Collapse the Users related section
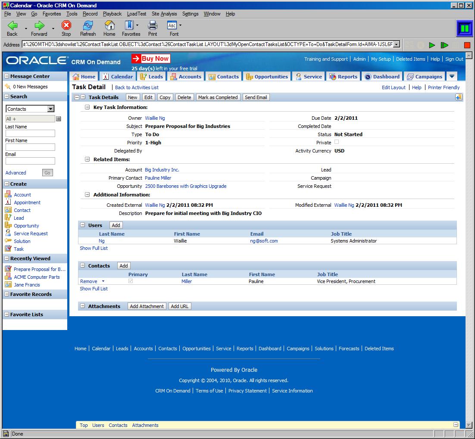Image resolution: width=475 pixels, height=439 pixels. 82,225
